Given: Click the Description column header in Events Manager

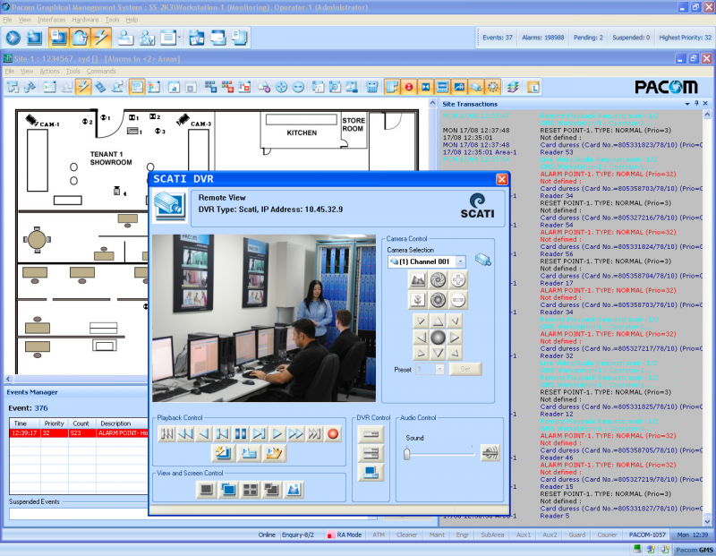Looking at the screenshot, I should (122, 423).
